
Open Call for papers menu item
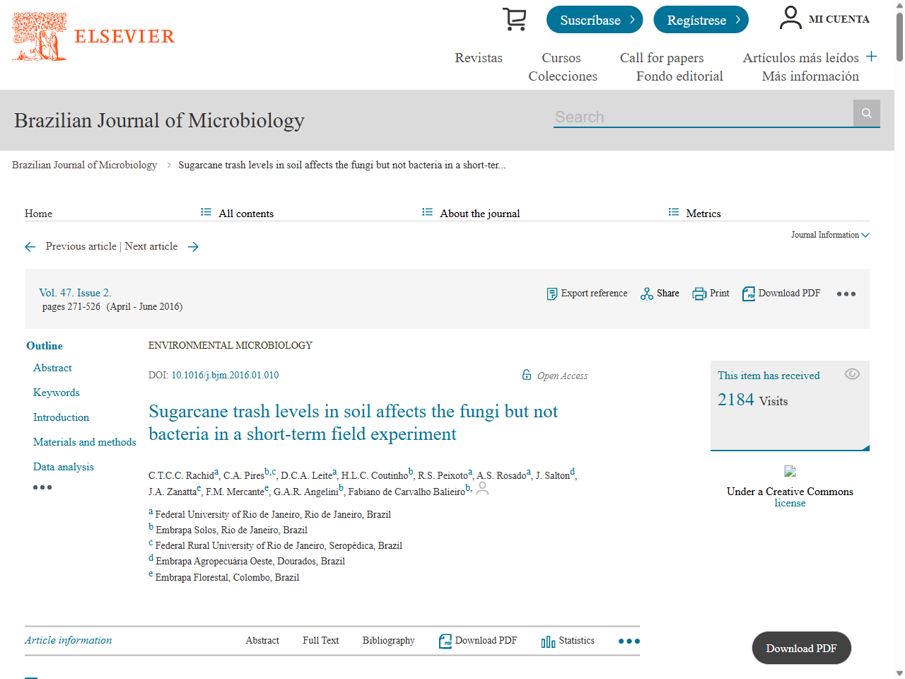pos(662,58)
